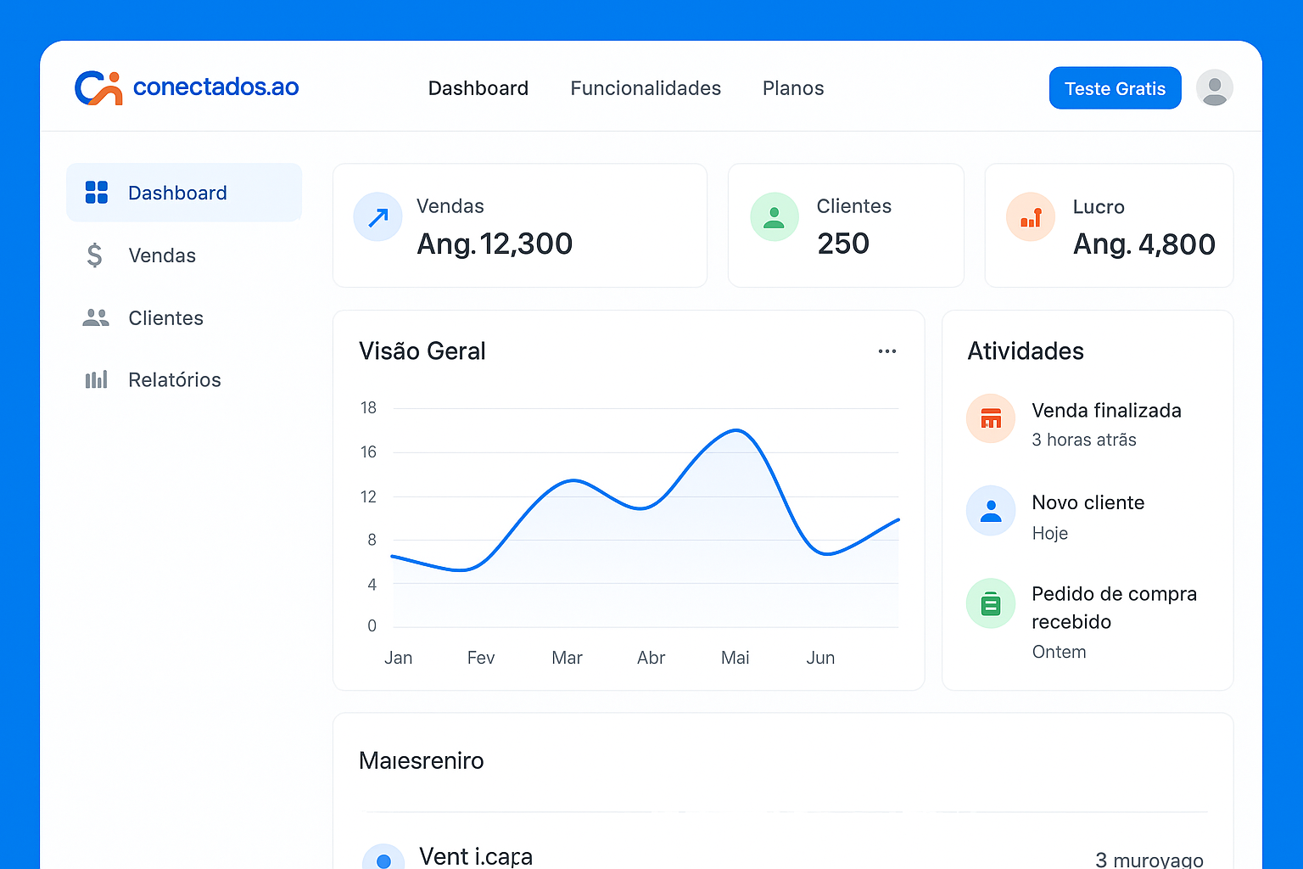The width and height of the screenshot is (1303, 869).
Task: Click the Lucro label on stat card
Action: pos(1099,207)
